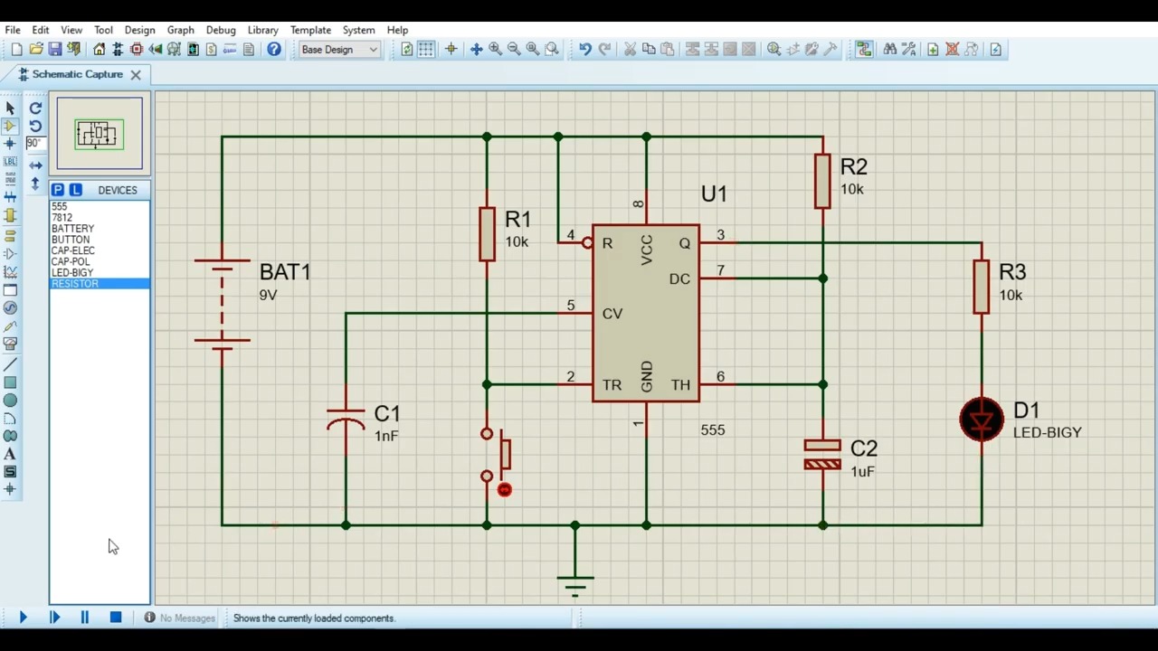Select the Selection Mode arrow tool
This screenshot has width=1158, height=651.
pos(10,108)
